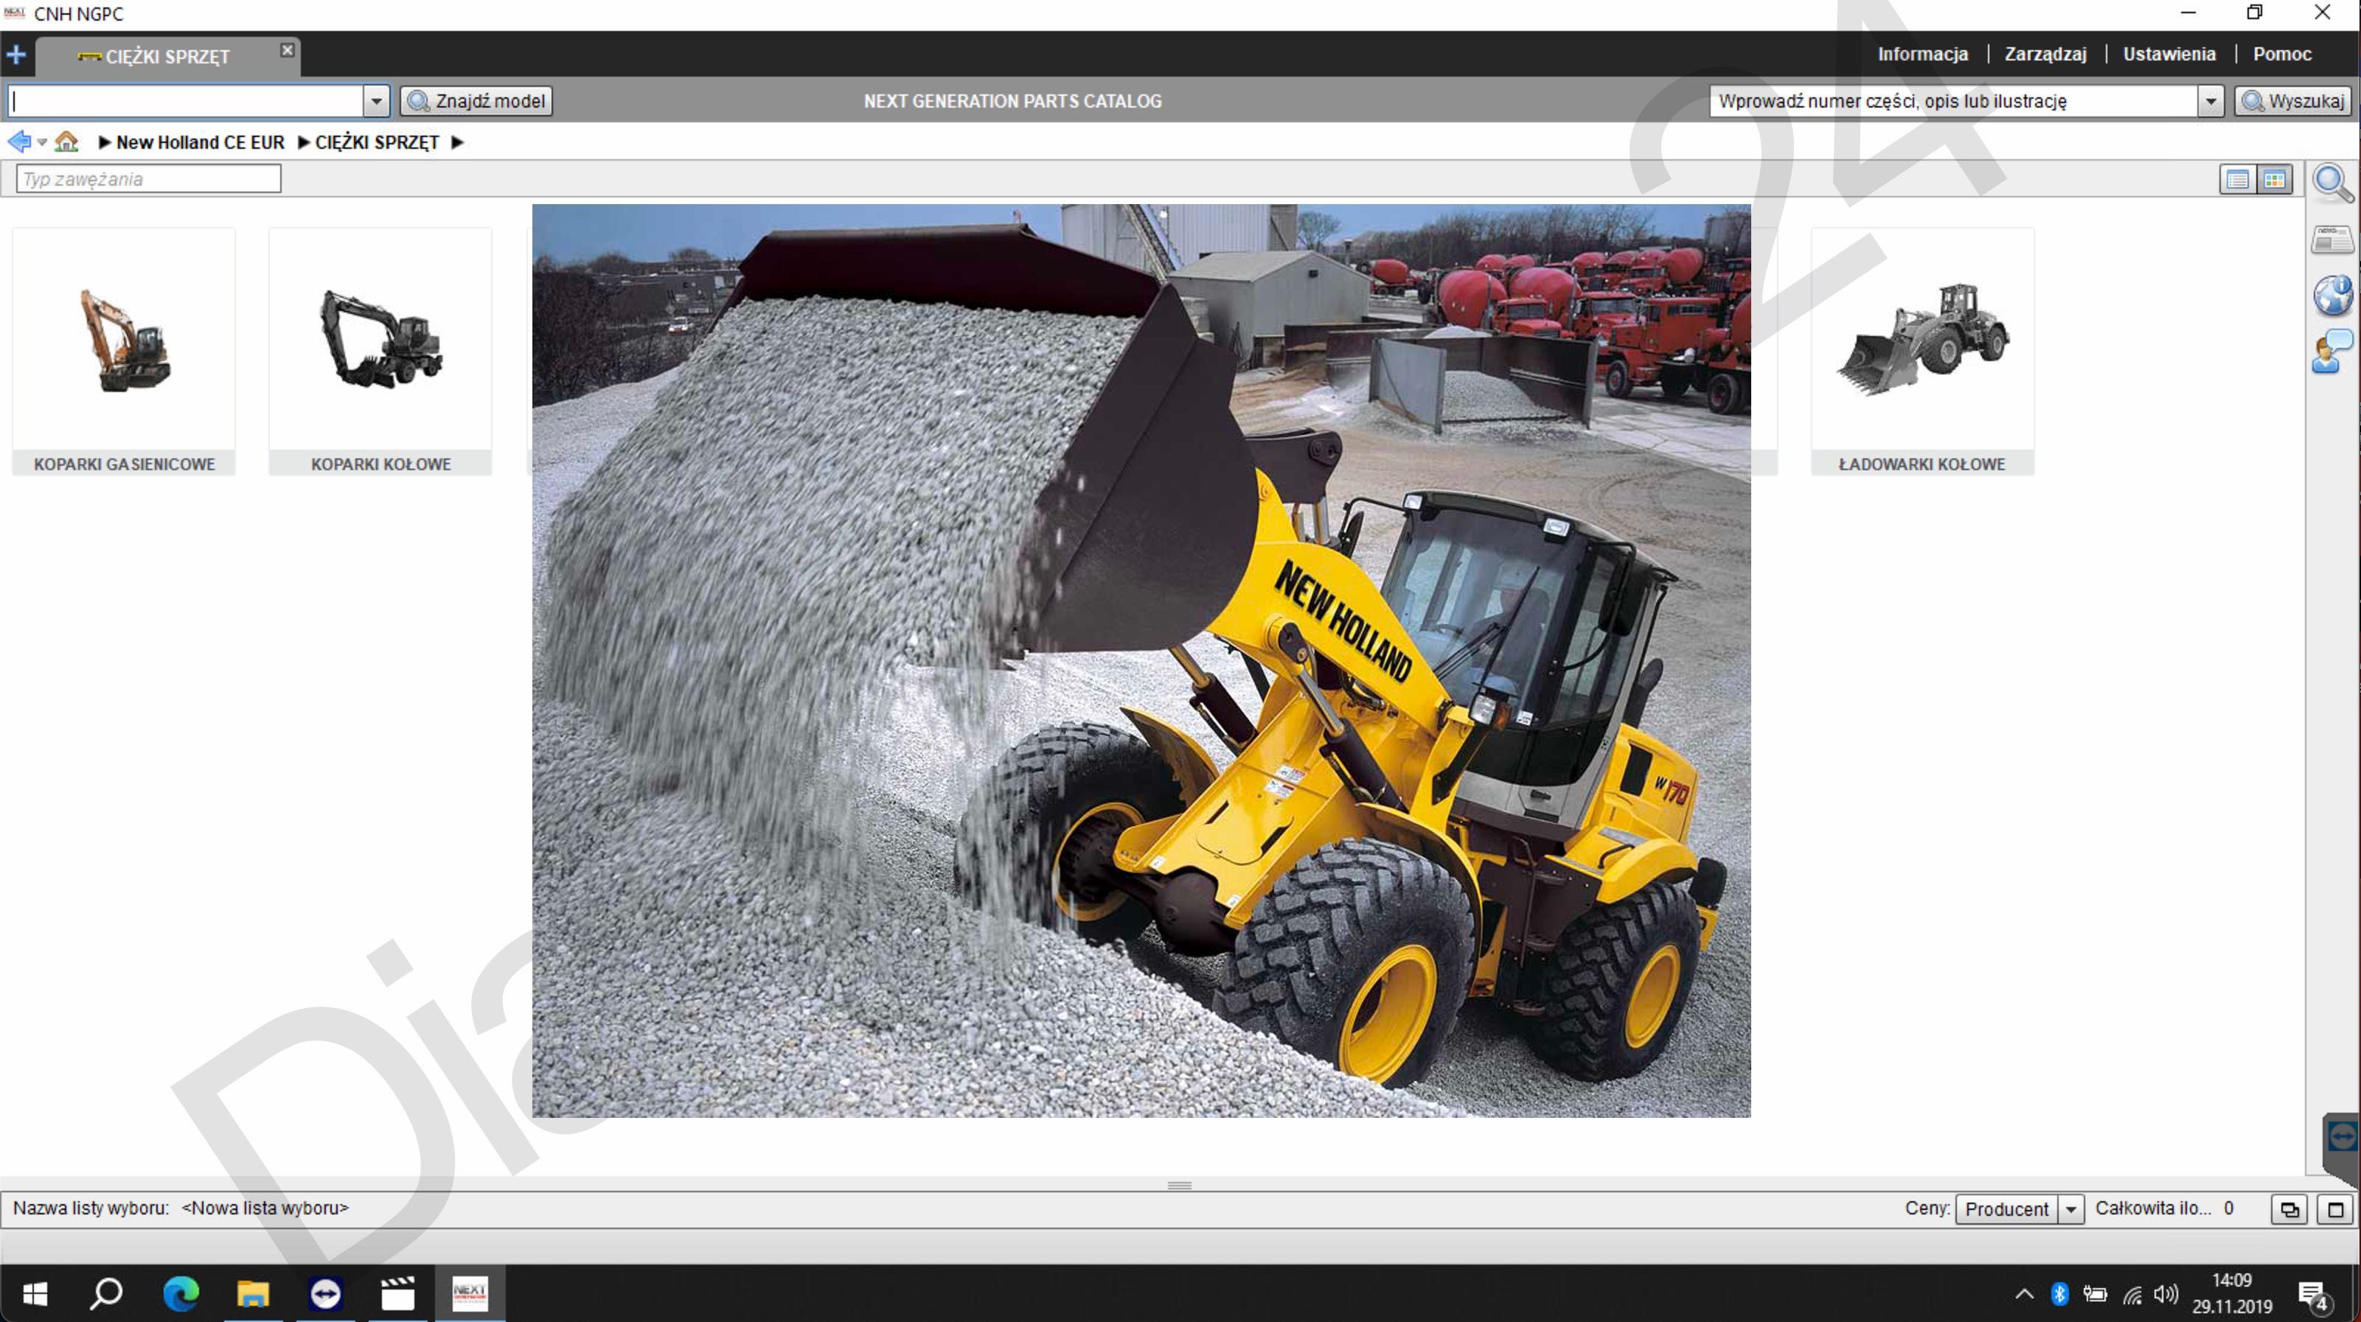Switch to thumbnail grid view
This screenshot has width=2361, height=1322.
coord(2274,180)
